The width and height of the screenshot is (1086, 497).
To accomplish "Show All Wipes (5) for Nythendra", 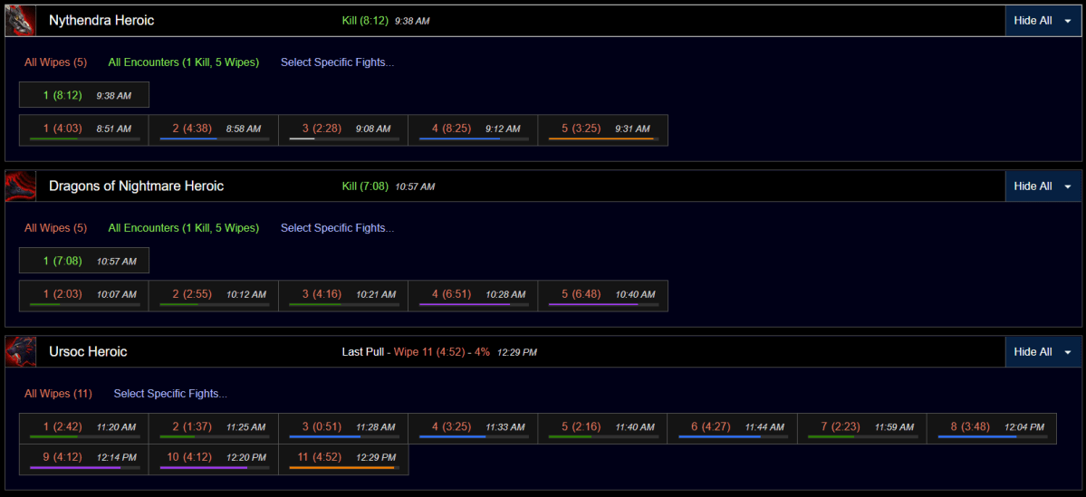I will coord(55,62).
